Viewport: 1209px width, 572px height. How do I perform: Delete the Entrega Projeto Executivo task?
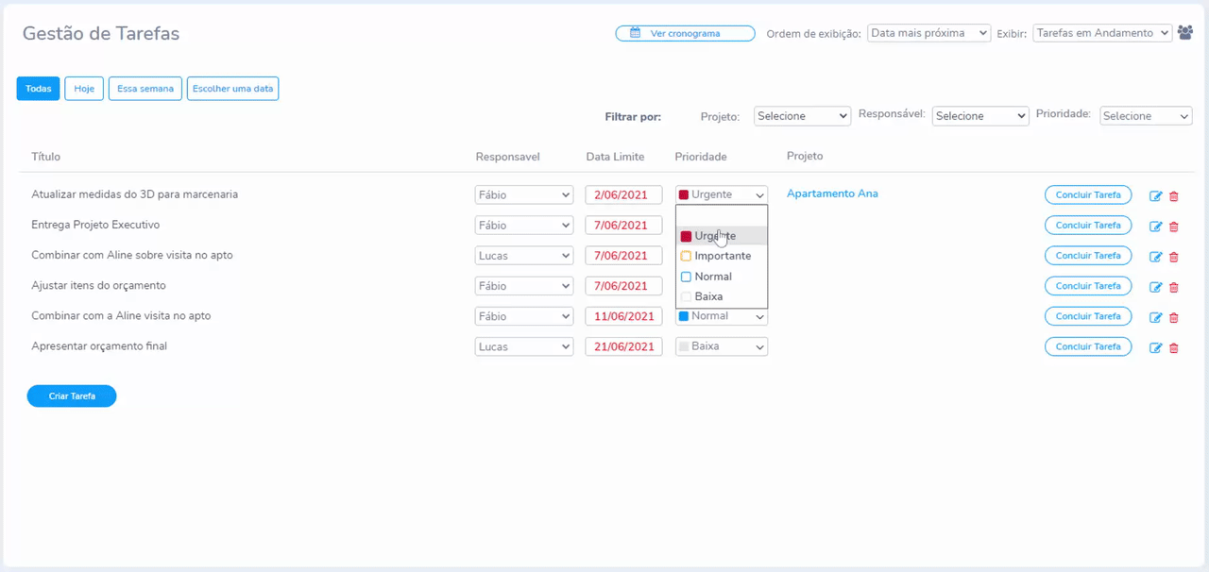coord(1174,227)
